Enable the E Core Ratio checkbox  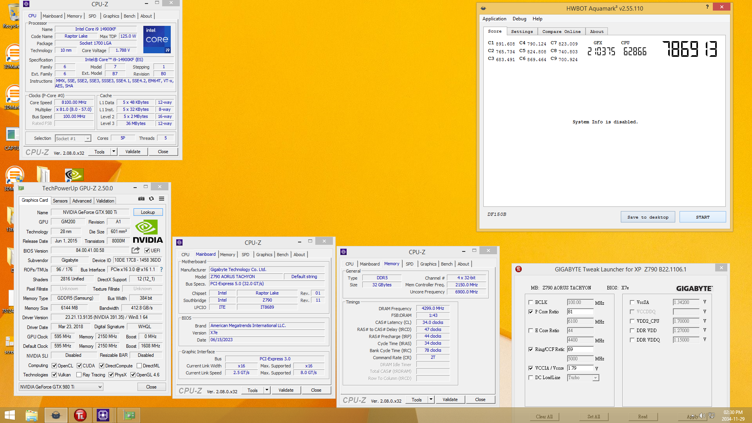(531, 331)
